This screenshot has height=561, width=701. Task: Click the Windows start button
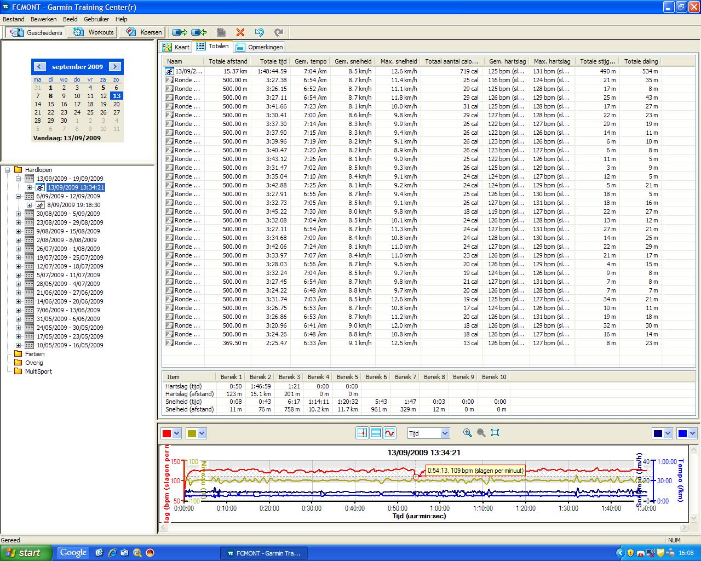point(26,553)
